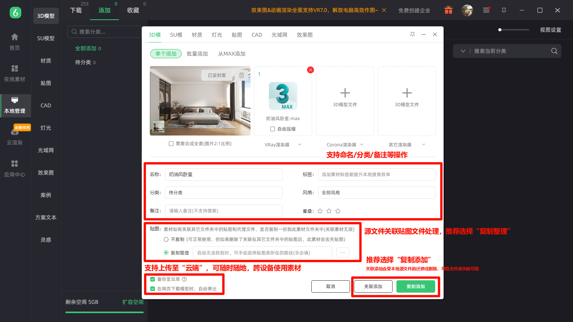Remove the 奶油风卧室.max file with red X

pos(310,70)
